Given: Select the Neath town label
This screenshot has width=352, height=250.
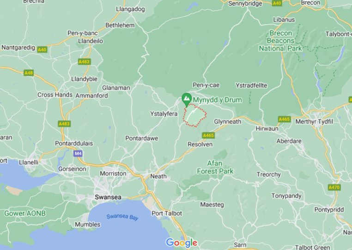Looking at the screenshot, I should 158,176.
